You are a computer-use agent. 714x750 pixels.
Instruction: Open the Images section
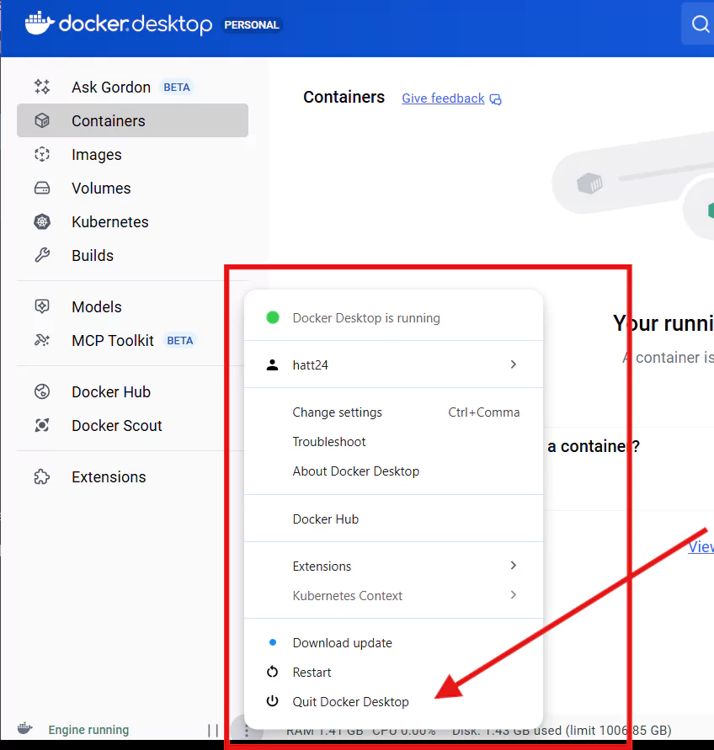pos(96,155)
